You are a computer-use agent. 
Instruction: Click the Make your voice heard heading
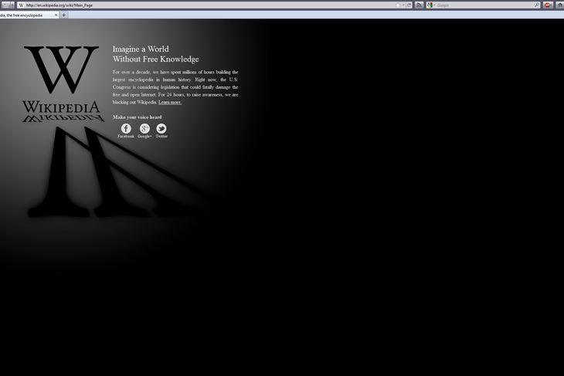137,117
